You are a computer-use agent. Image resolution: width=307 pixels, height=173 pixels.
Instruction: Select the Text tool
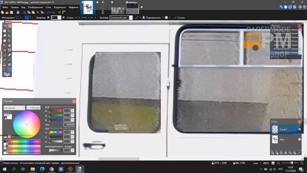coord(5,69)
